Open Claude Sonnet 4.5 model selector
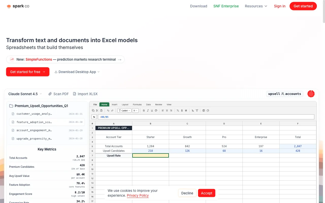Image resolution: width=325 pixels, height=203 pixels. click(x=25, y=94)
